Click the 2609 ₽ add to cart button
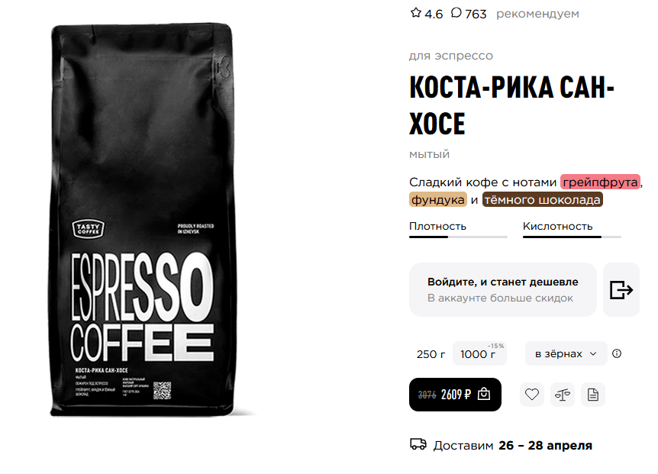The image size is (658, 474). [x=455, y=395]
